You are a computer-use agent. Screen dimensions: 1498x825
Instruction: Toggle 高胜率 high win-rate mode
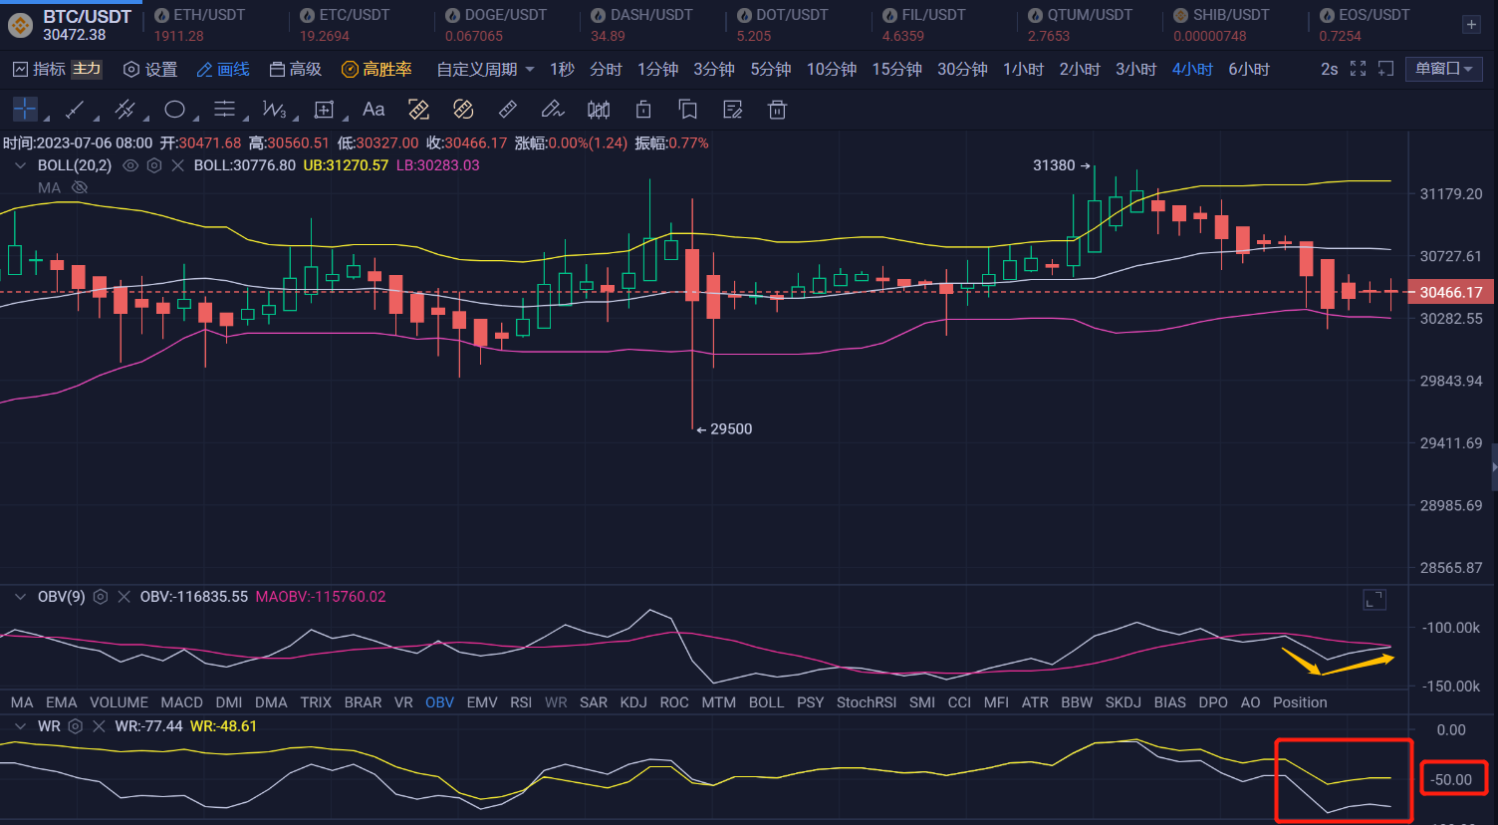coord(376,69)
